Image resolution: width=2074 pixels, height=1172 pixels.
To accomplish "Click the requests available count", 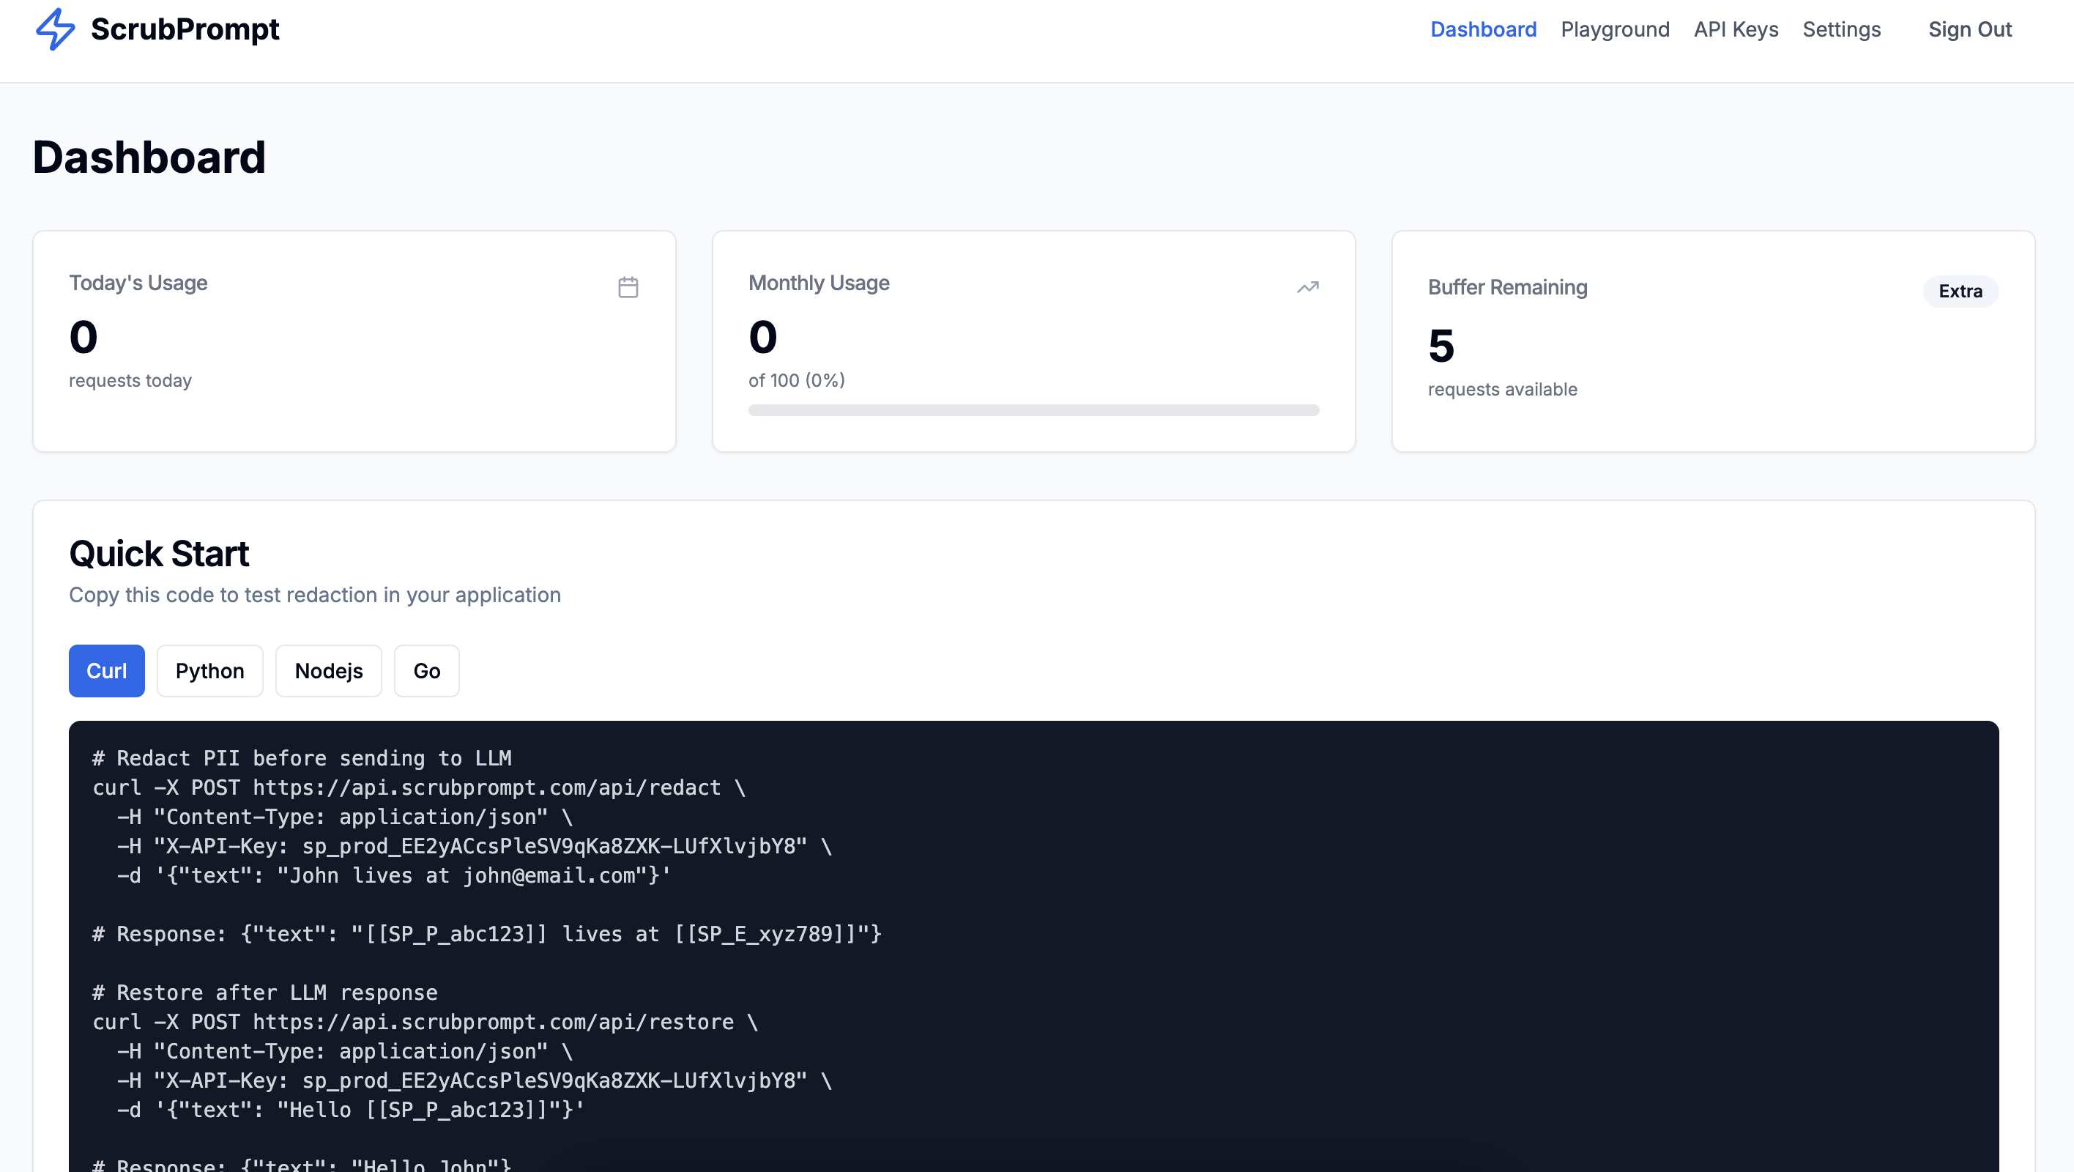I will 1502,389.
